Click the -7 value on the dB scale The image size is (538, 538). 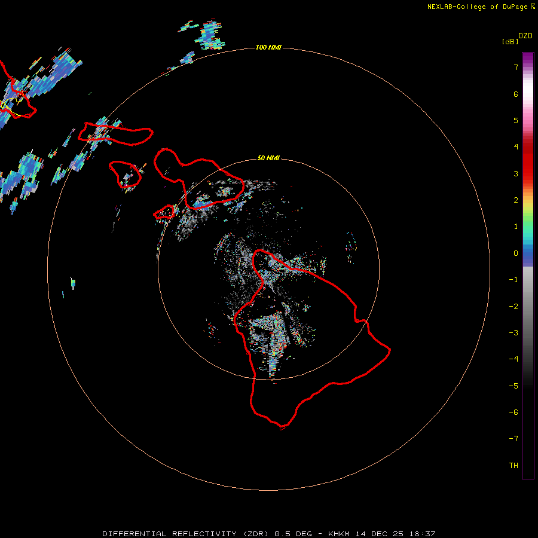click(x=513, y=439)
